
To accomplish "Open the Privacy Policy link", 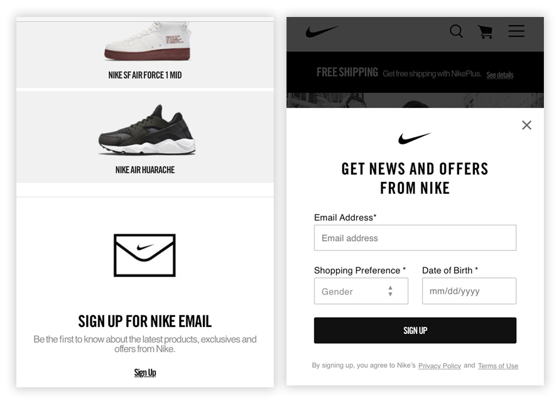I will 440,366.
